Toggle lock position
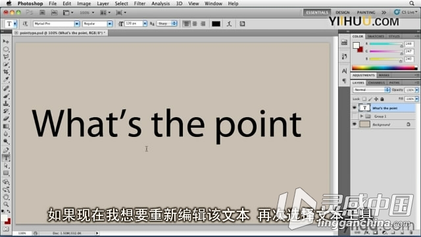 tap(376, 99)
